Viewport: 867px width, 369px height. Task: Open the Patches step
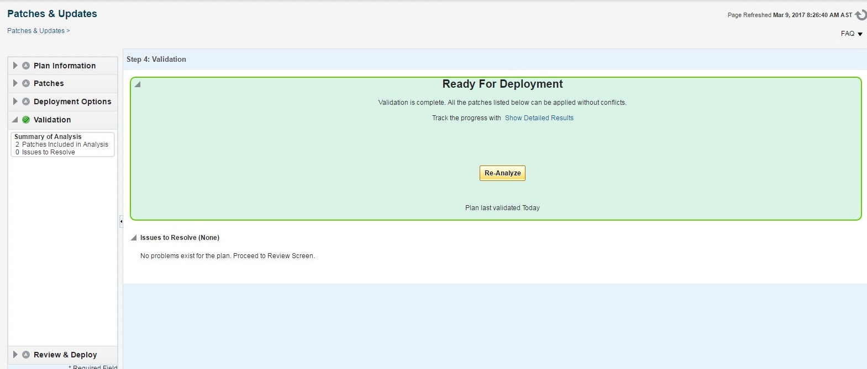[49, 83]
